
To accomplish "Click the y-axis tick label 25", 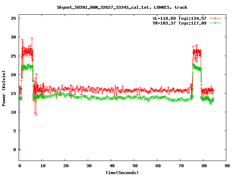I will click(13, 56).
